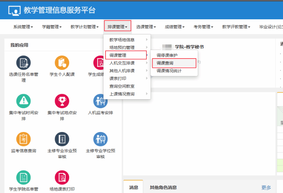Open the 集中考试时间安排 icon
This screenshot has height=193, width=283.
tap(24, 101)
